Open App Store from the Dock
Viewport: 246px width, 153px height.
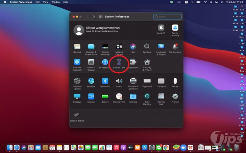point(145,148)
